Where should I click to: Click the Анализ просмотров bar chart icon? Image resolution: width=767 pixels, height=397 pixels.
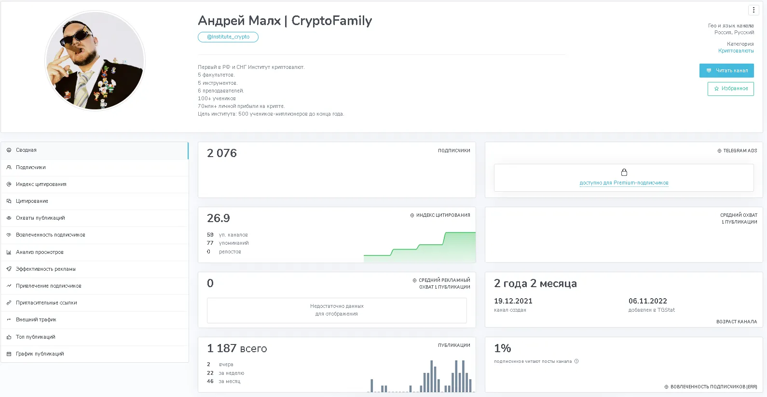(x=9, y=252)
